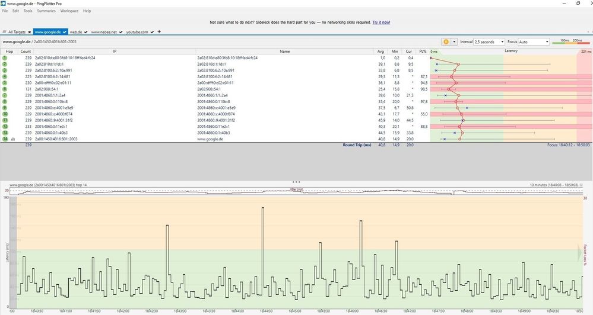
Task: Click the Round Trip (ms) summary label
Action: tap(357, 145)
